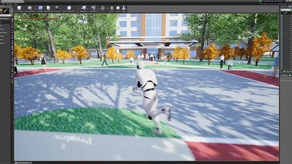292x164 pixels.
Task: Open the Cinematics clapperboard icon
Action: pos(93,9)
